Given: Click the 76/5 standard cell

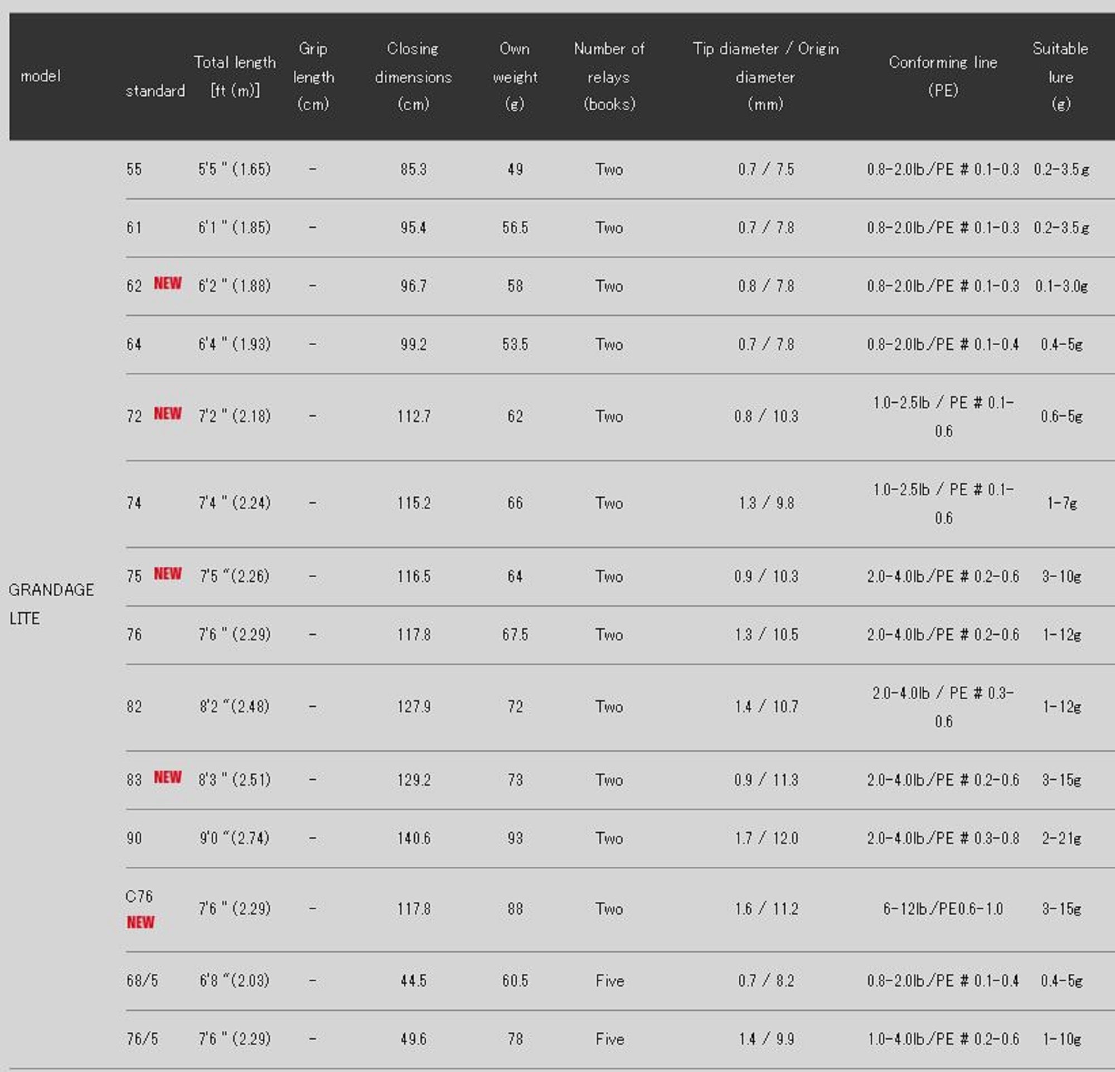Looking at the screenshot, I should [x=142, y=1039].
